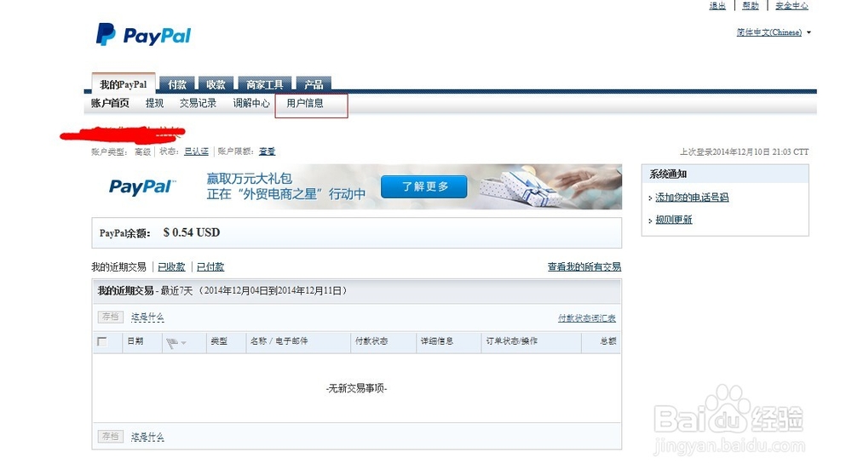Click the upper 存档 button
The image size is (852, 475).
(110, 317)
